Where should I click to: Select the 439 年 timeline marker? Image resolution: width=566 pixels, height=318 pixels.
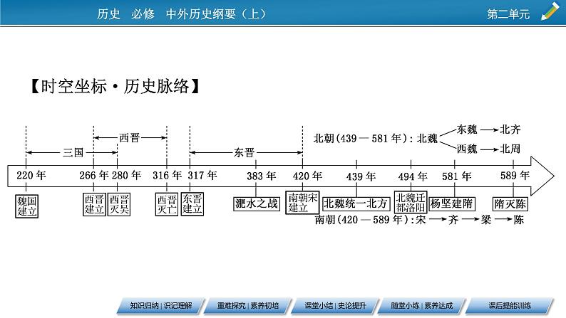pyautogui.click(x=361, y=176)
